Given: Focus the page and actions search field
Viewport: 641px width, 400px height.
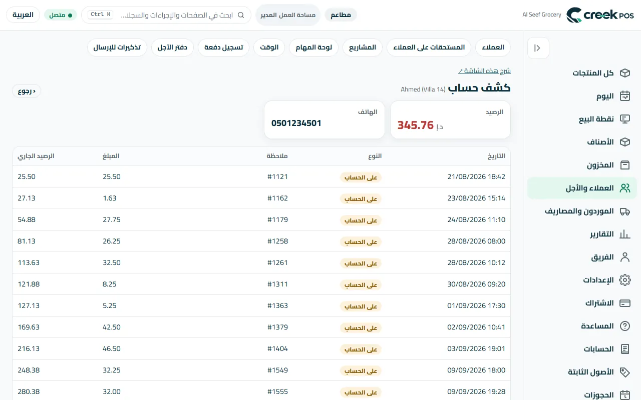Looking at the screenshot, I should [x=166, y=15].
